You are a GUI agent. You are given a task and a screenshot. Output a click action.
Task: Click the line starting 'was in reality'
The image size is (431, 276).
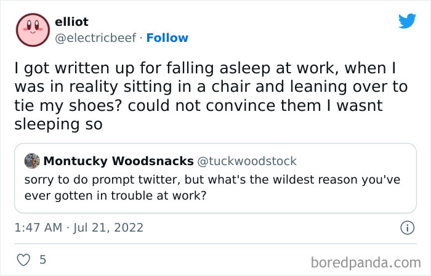click(211, 87)
